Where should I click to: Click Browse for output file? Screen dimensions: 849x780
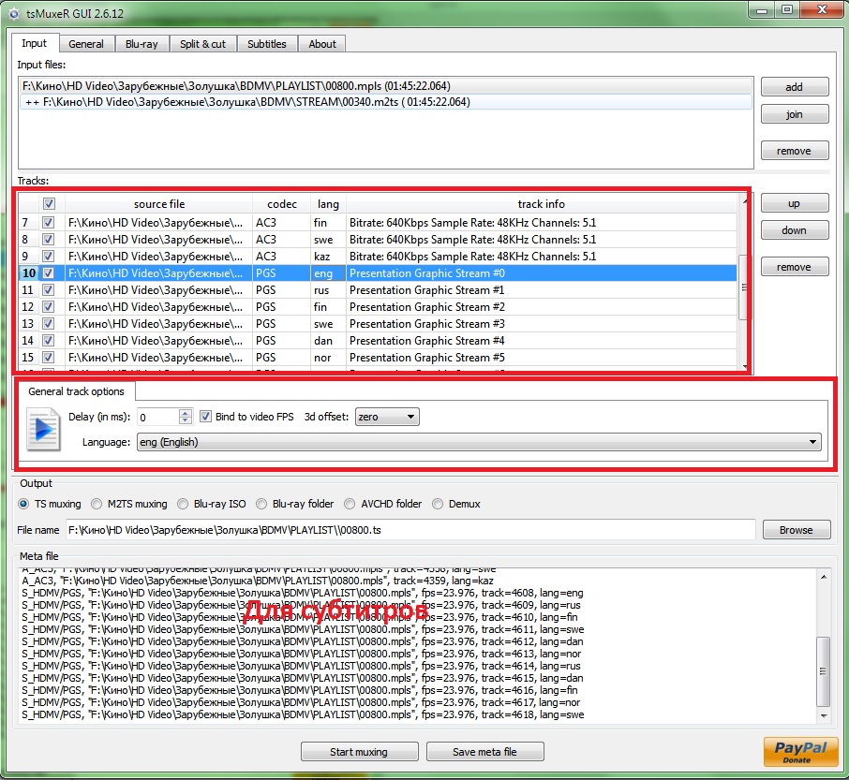[x=797, y=530]
